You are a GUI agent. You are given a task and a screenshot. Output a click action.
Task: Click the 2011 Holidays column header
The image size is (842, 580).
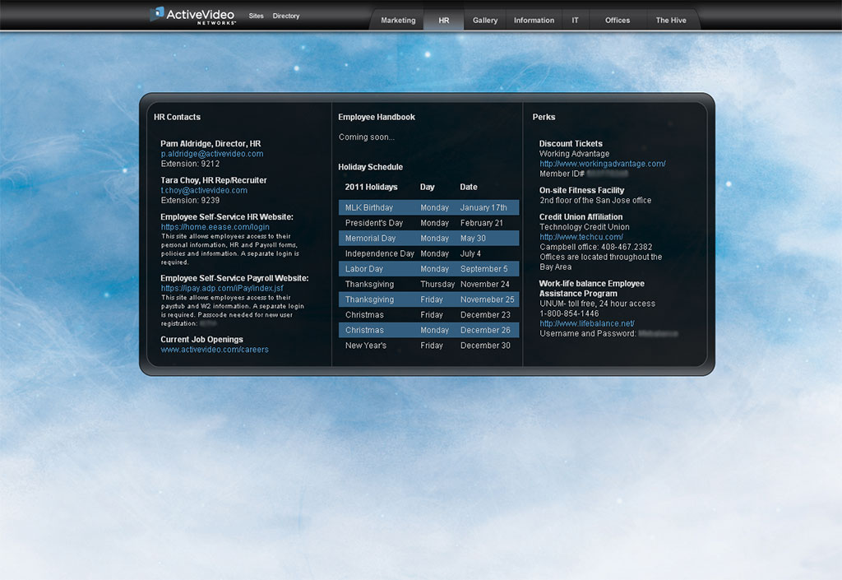click(x=371, y=187)
